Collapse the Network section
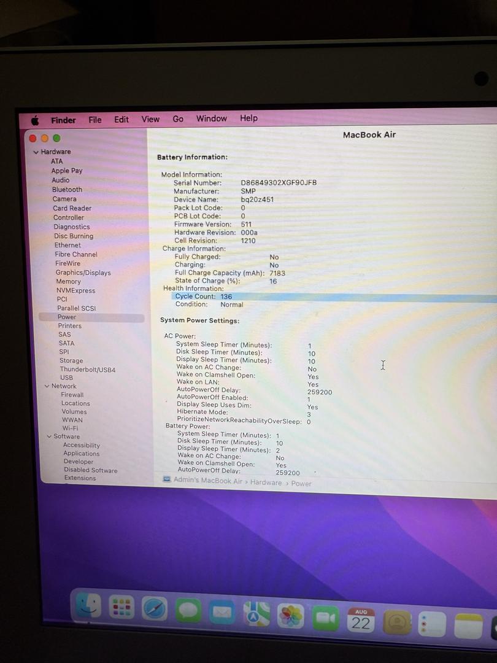Image resolution: width=497 pixels, height=663 pixels. click(47, 386)
